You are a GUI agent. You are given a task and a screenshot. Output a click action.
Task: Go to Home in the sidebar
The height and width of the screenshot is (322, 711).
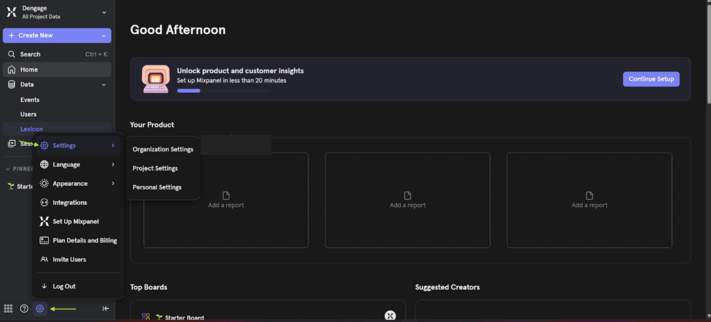coord(57,69)
